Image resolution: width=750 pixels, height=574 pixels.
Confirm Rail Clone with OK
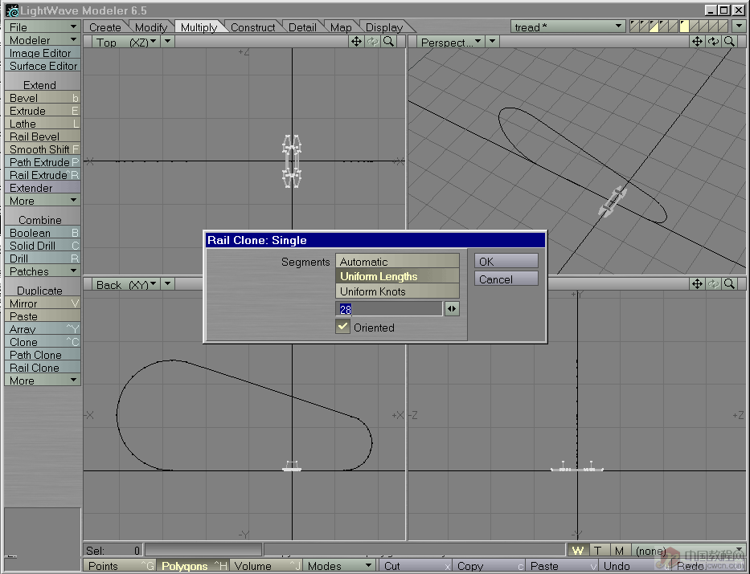506,261
